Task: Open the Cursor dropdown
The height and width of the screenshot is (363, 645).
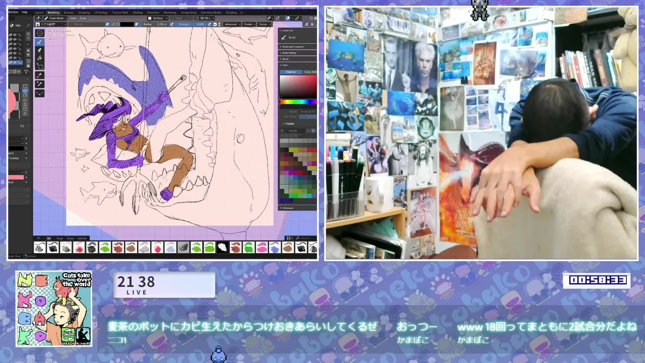Action: point(265,24)
